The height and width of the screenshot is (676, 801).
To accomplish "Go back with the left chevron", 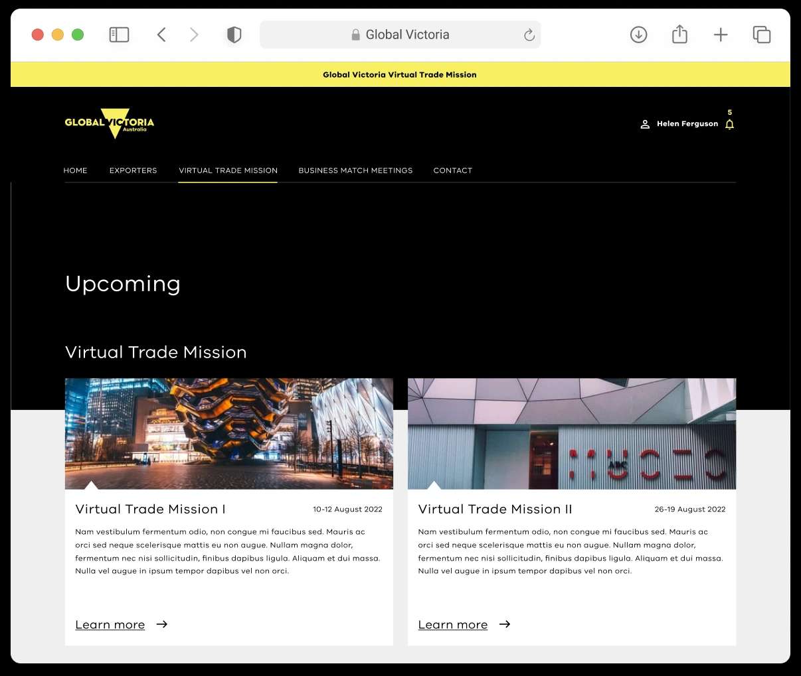I will 161,34.
